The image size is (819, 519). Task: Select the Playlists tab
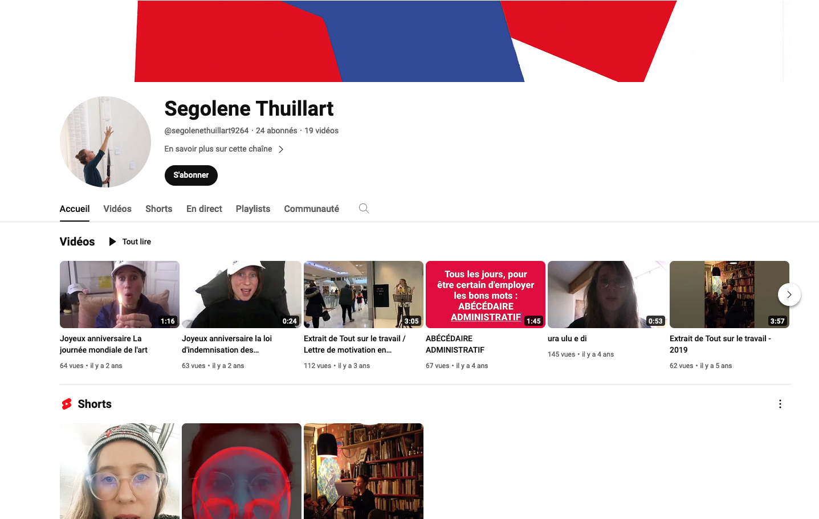pyautogui.click(x=253, y=209)
